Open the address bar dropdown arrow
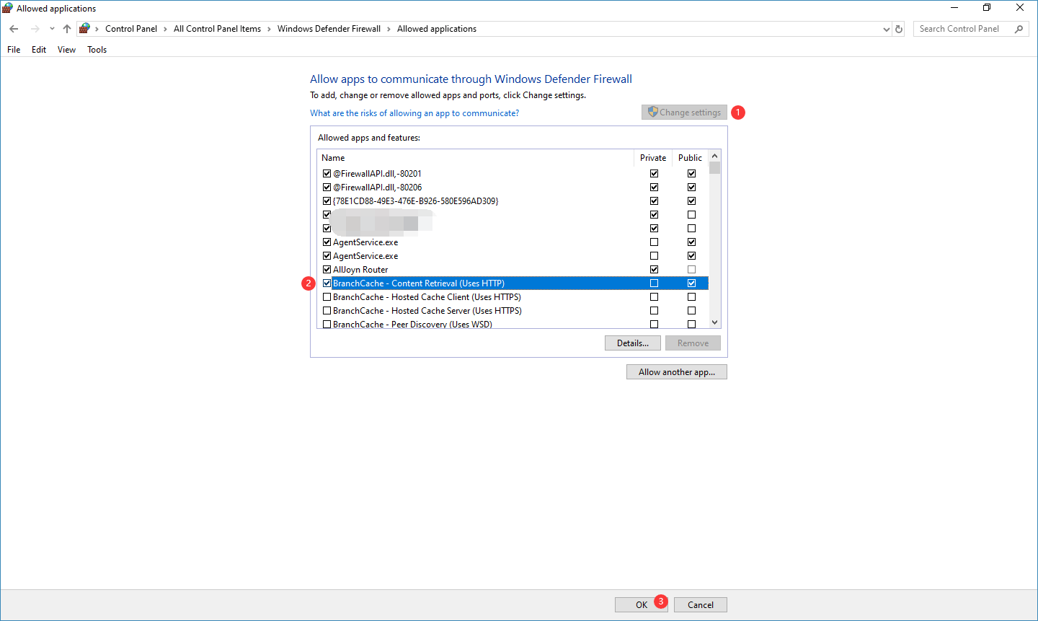 [x=886, y=28]
